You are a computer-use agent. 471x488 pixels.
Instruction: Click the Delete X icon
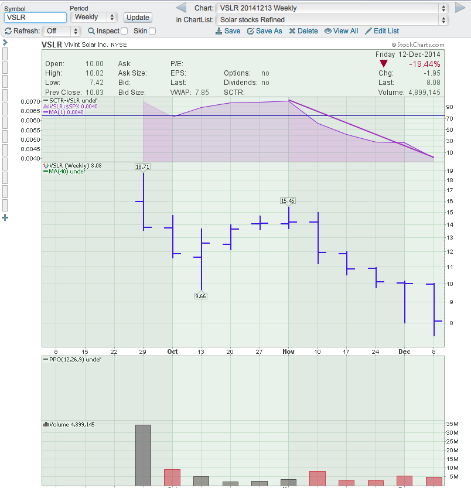point(292,31)
